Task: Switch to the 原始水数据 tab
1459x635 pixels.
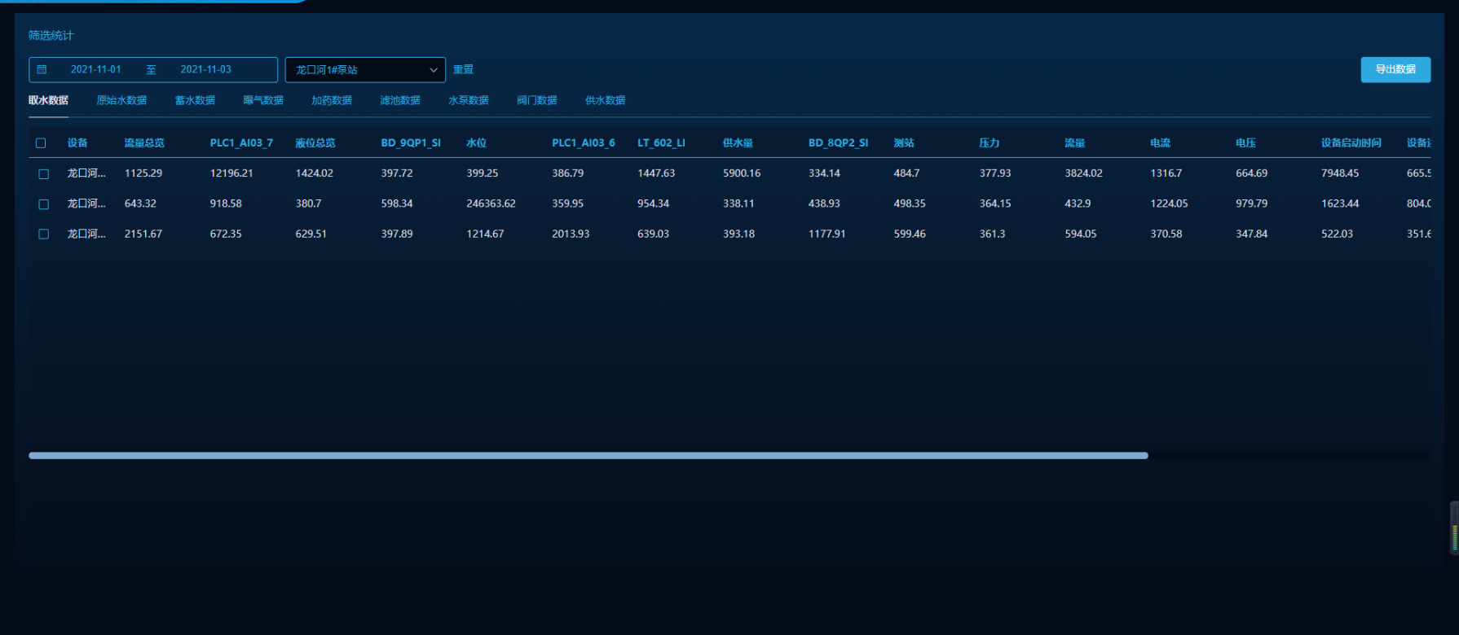Action: tap(121, 101)
